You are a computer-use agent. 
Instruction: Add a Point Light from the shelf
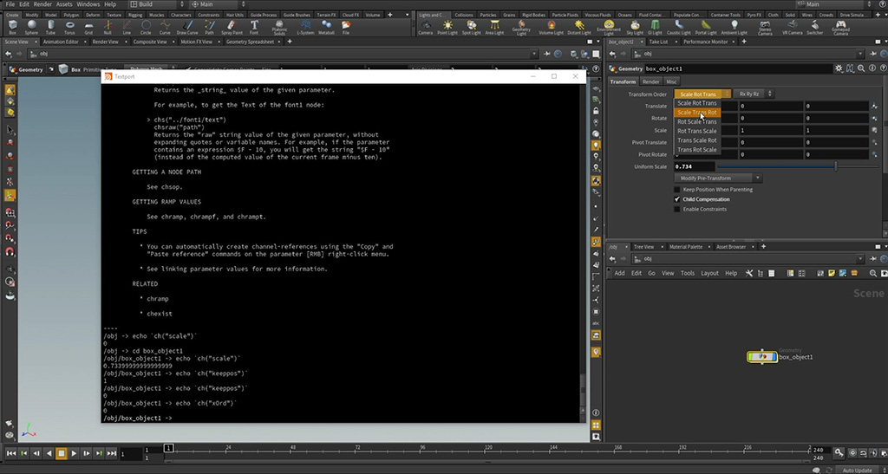(448, 27)
